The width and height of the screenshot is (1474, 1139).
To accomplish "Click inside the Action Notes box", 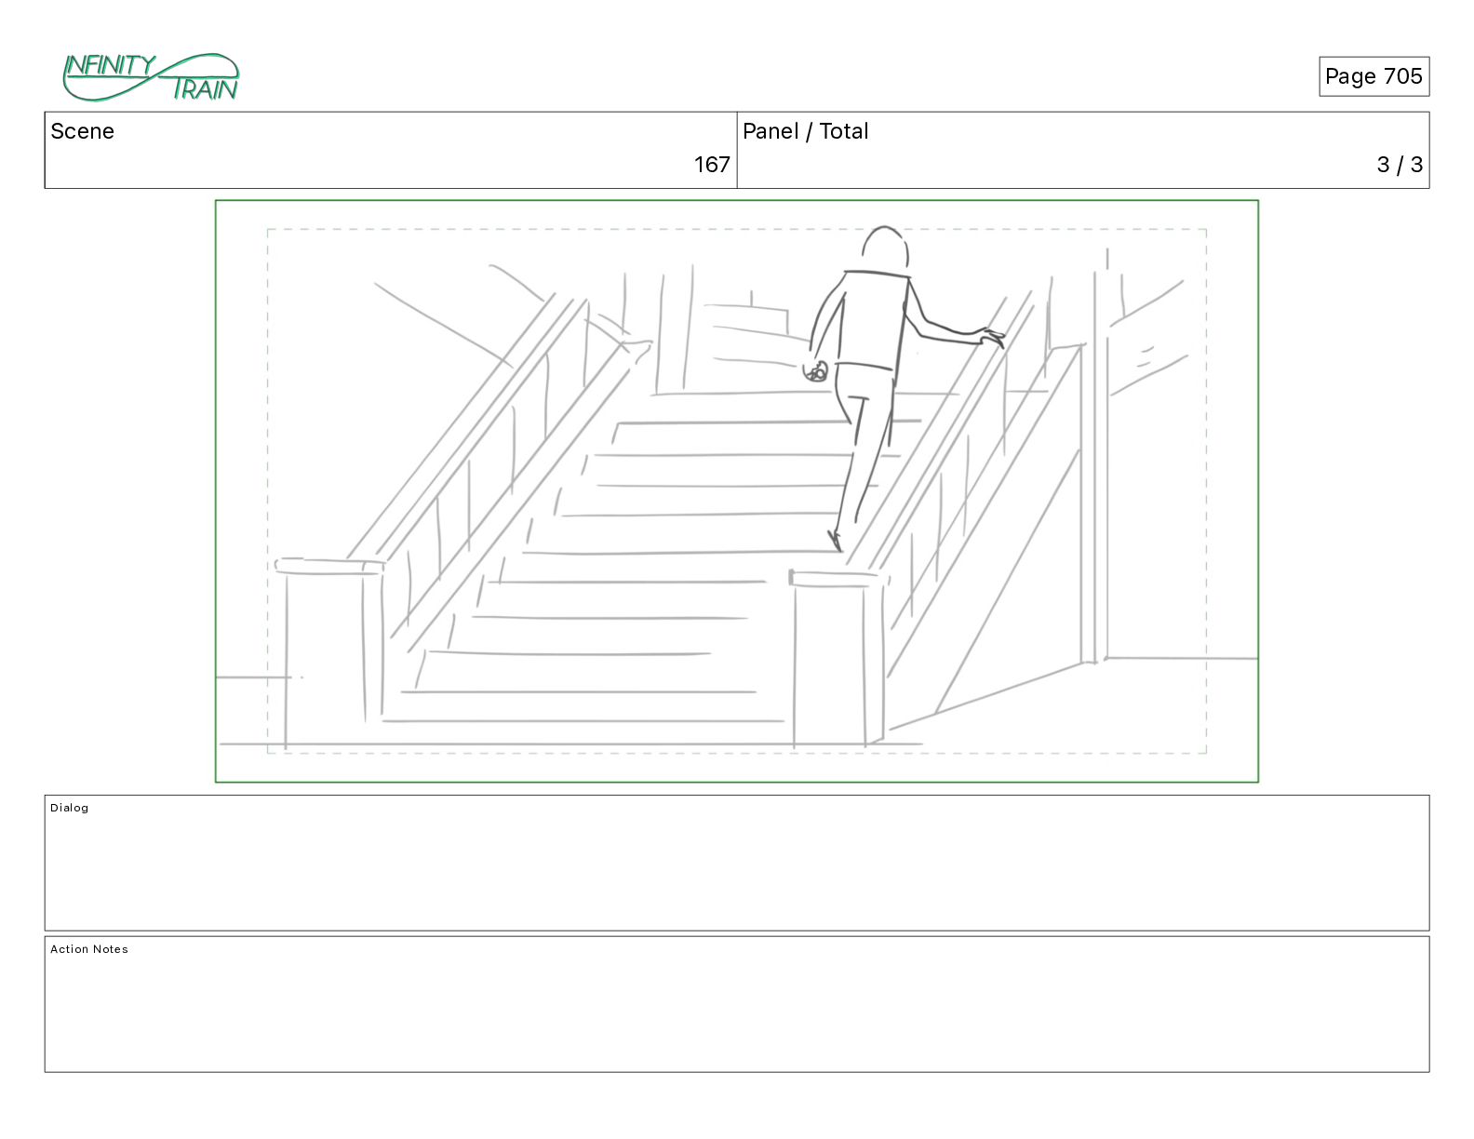I will (x=737, y=1004).
